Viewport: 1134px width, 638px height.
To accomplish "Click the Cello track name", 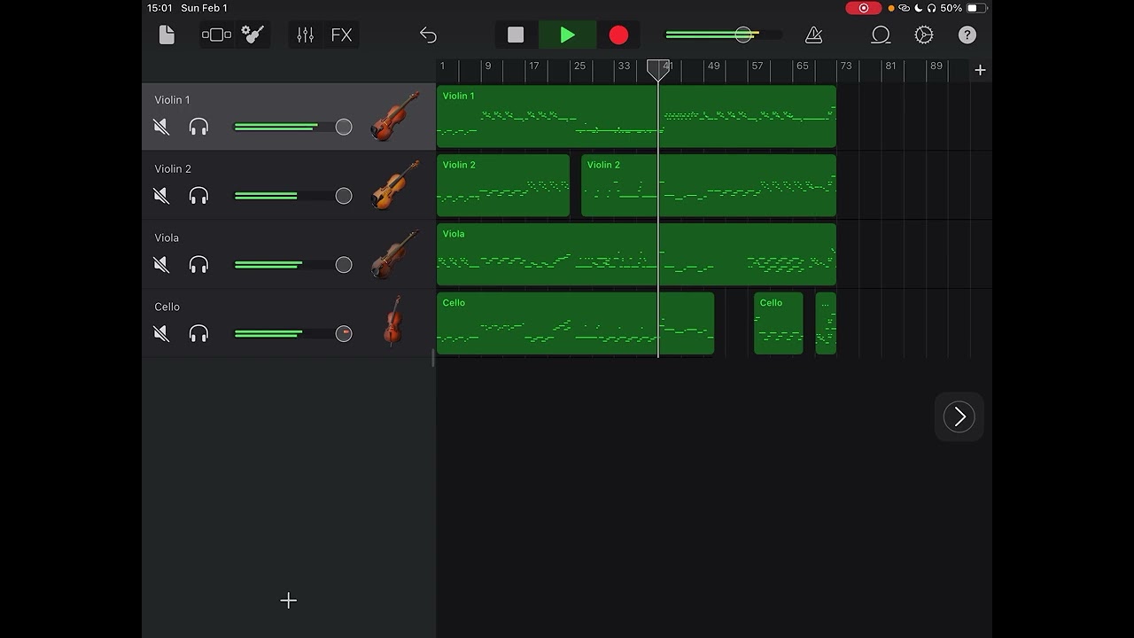I will tap(167, 307).
